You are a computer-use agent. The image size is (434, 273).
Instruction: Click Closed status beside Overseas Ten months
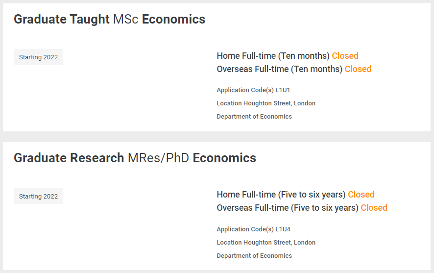(358, 69)
